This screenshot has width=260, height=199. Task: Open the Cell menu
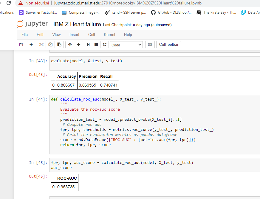pos(92,35)
